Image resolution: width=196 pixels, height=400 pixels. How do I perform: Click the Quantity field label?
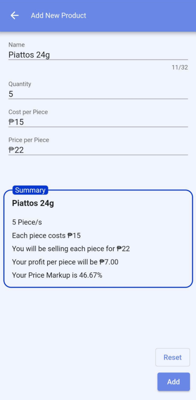[20, 84]
